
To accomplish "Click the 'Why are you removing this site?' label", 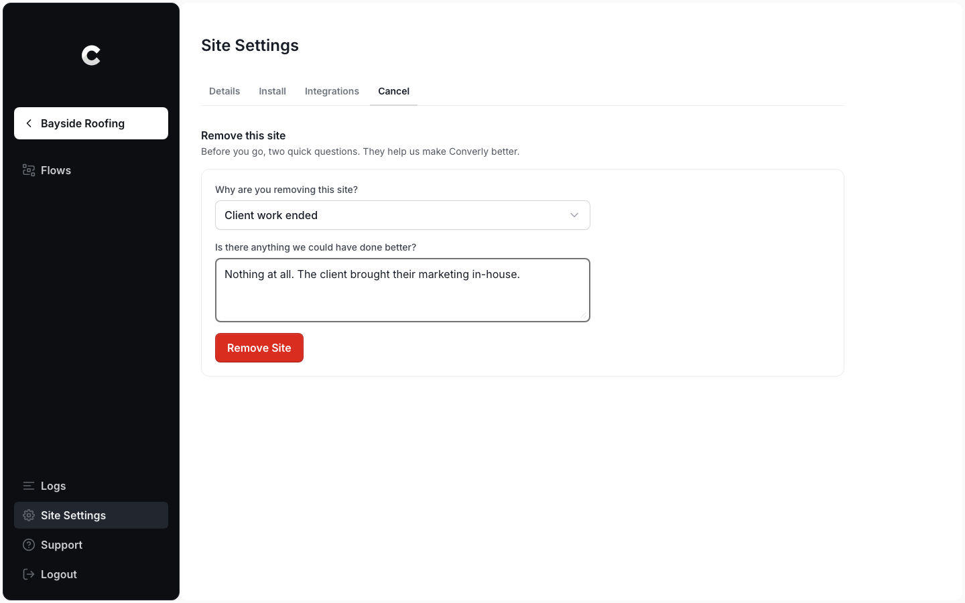I will pos(286,190).
